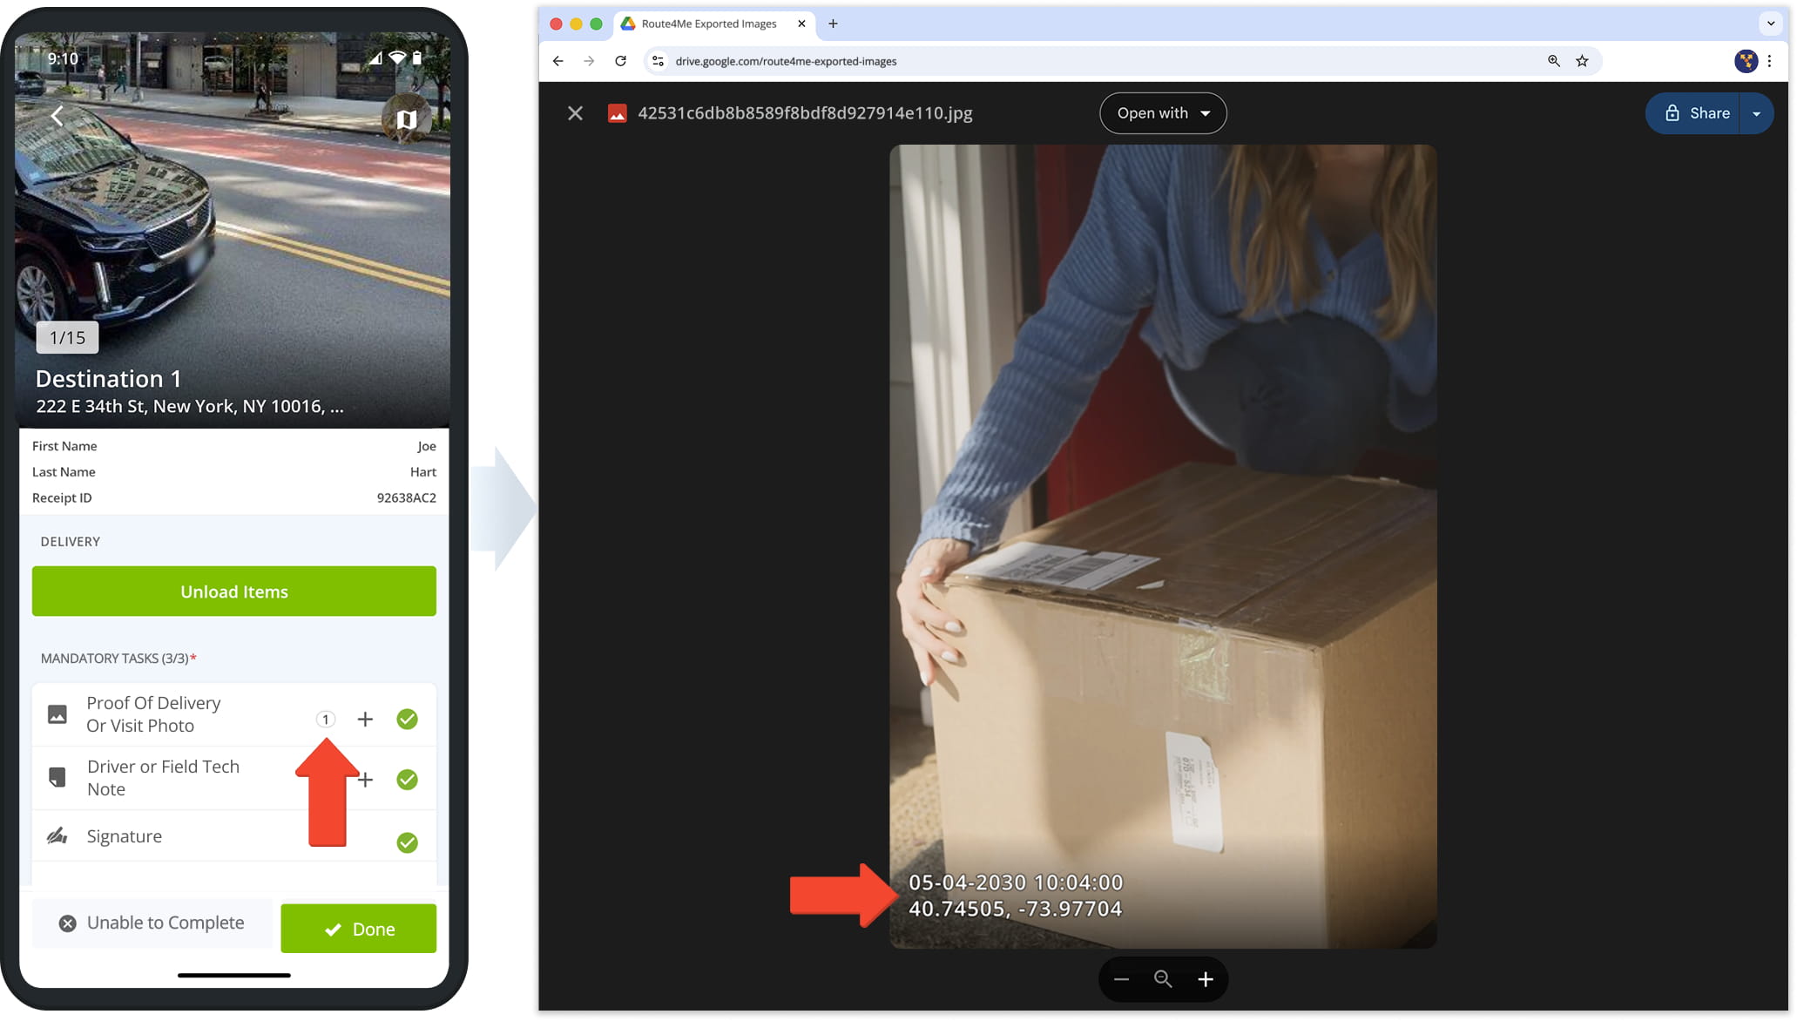Viewport: 1797px width, 1021px height.
Task: Open a new browser tab
Action: (x=833, y=24)
